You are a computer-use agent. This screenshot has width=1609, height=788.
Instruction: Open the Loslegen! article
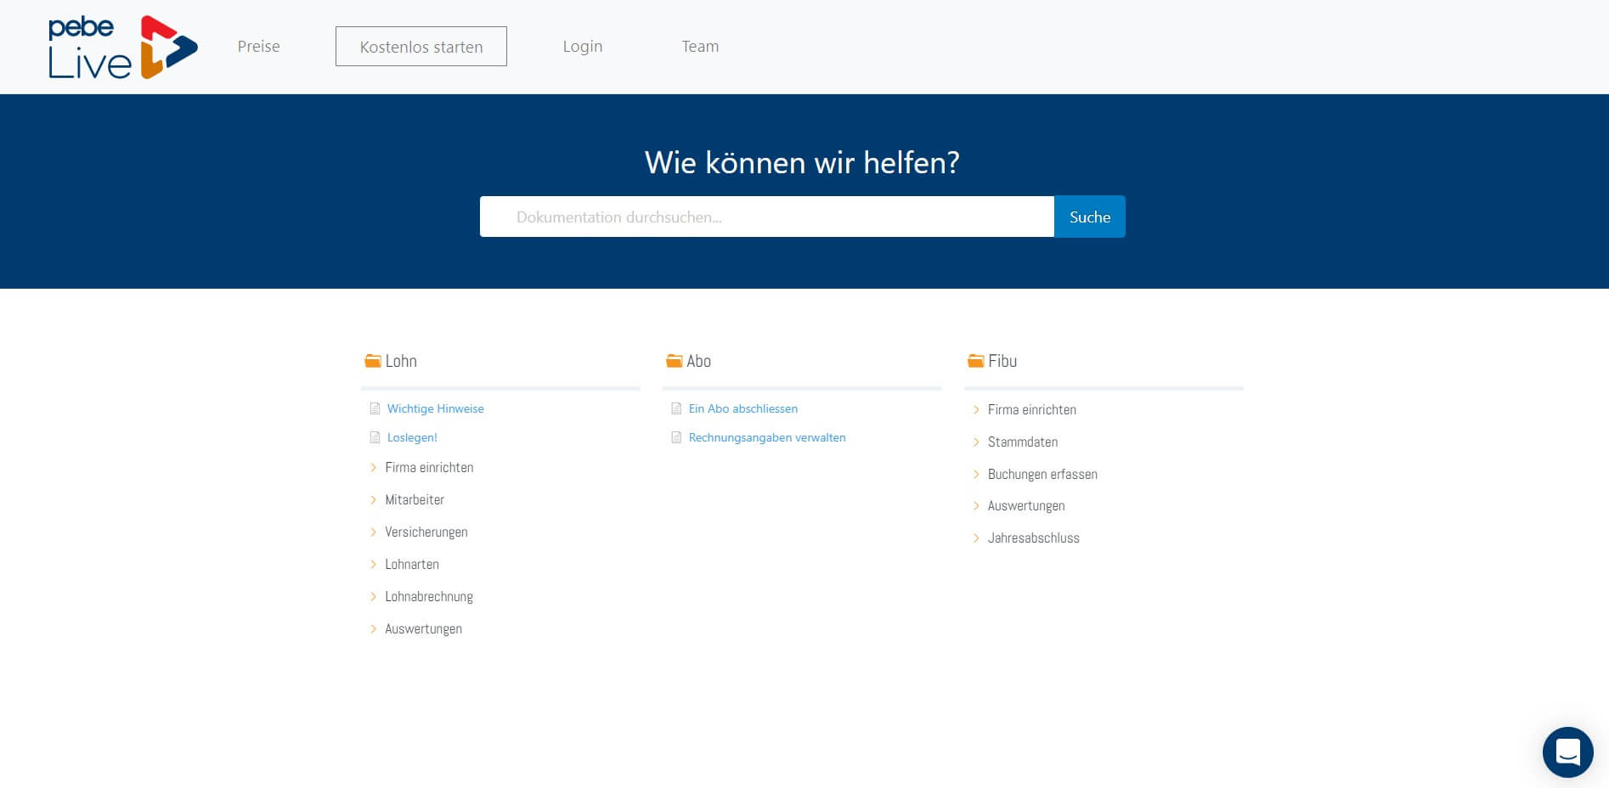point(412,437)
